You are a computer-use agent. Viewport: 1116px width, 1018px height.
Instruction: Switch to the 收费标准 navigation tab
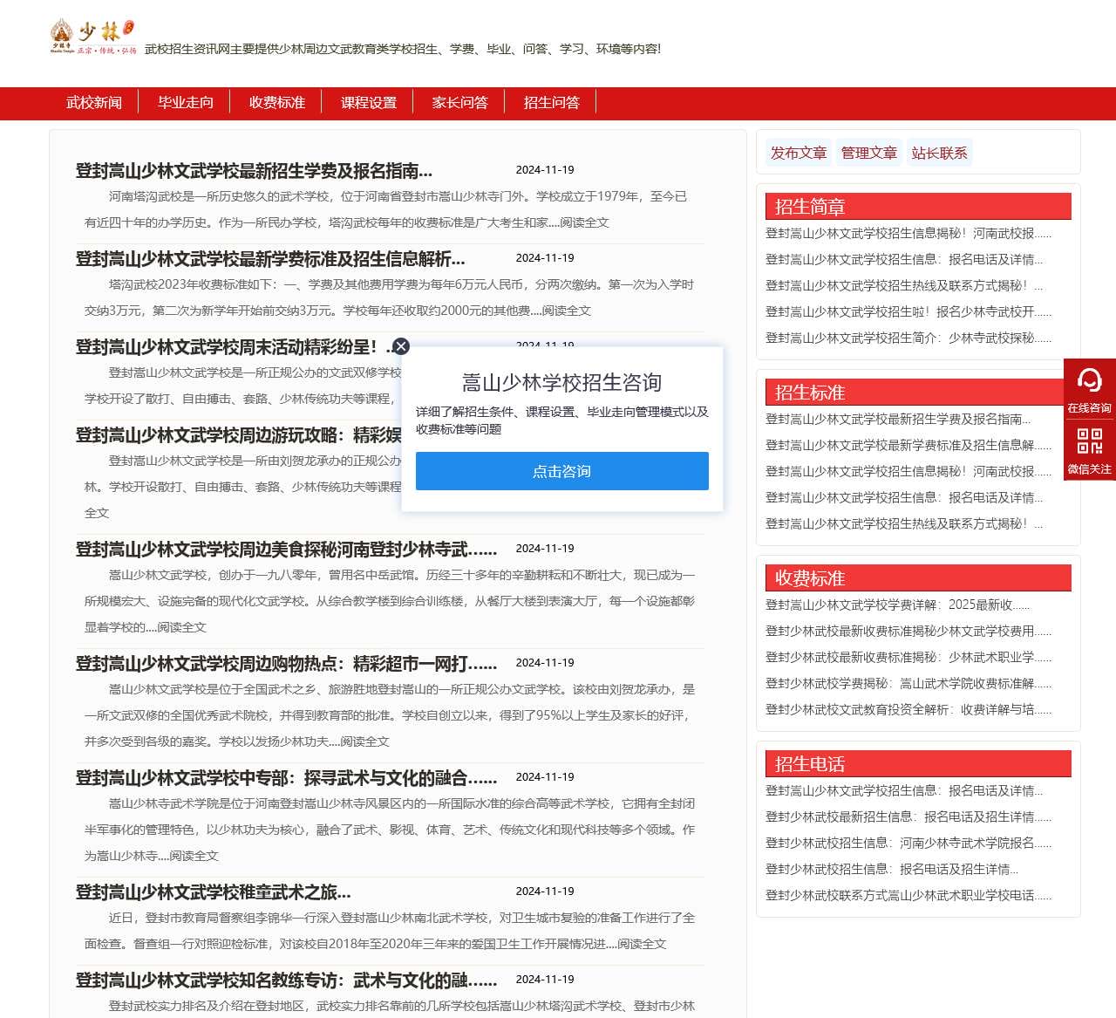(x=276, y=102)
